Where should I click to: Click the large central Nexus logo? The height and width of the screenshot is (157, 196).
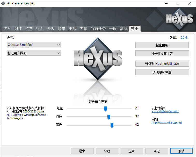coord(98,59)
